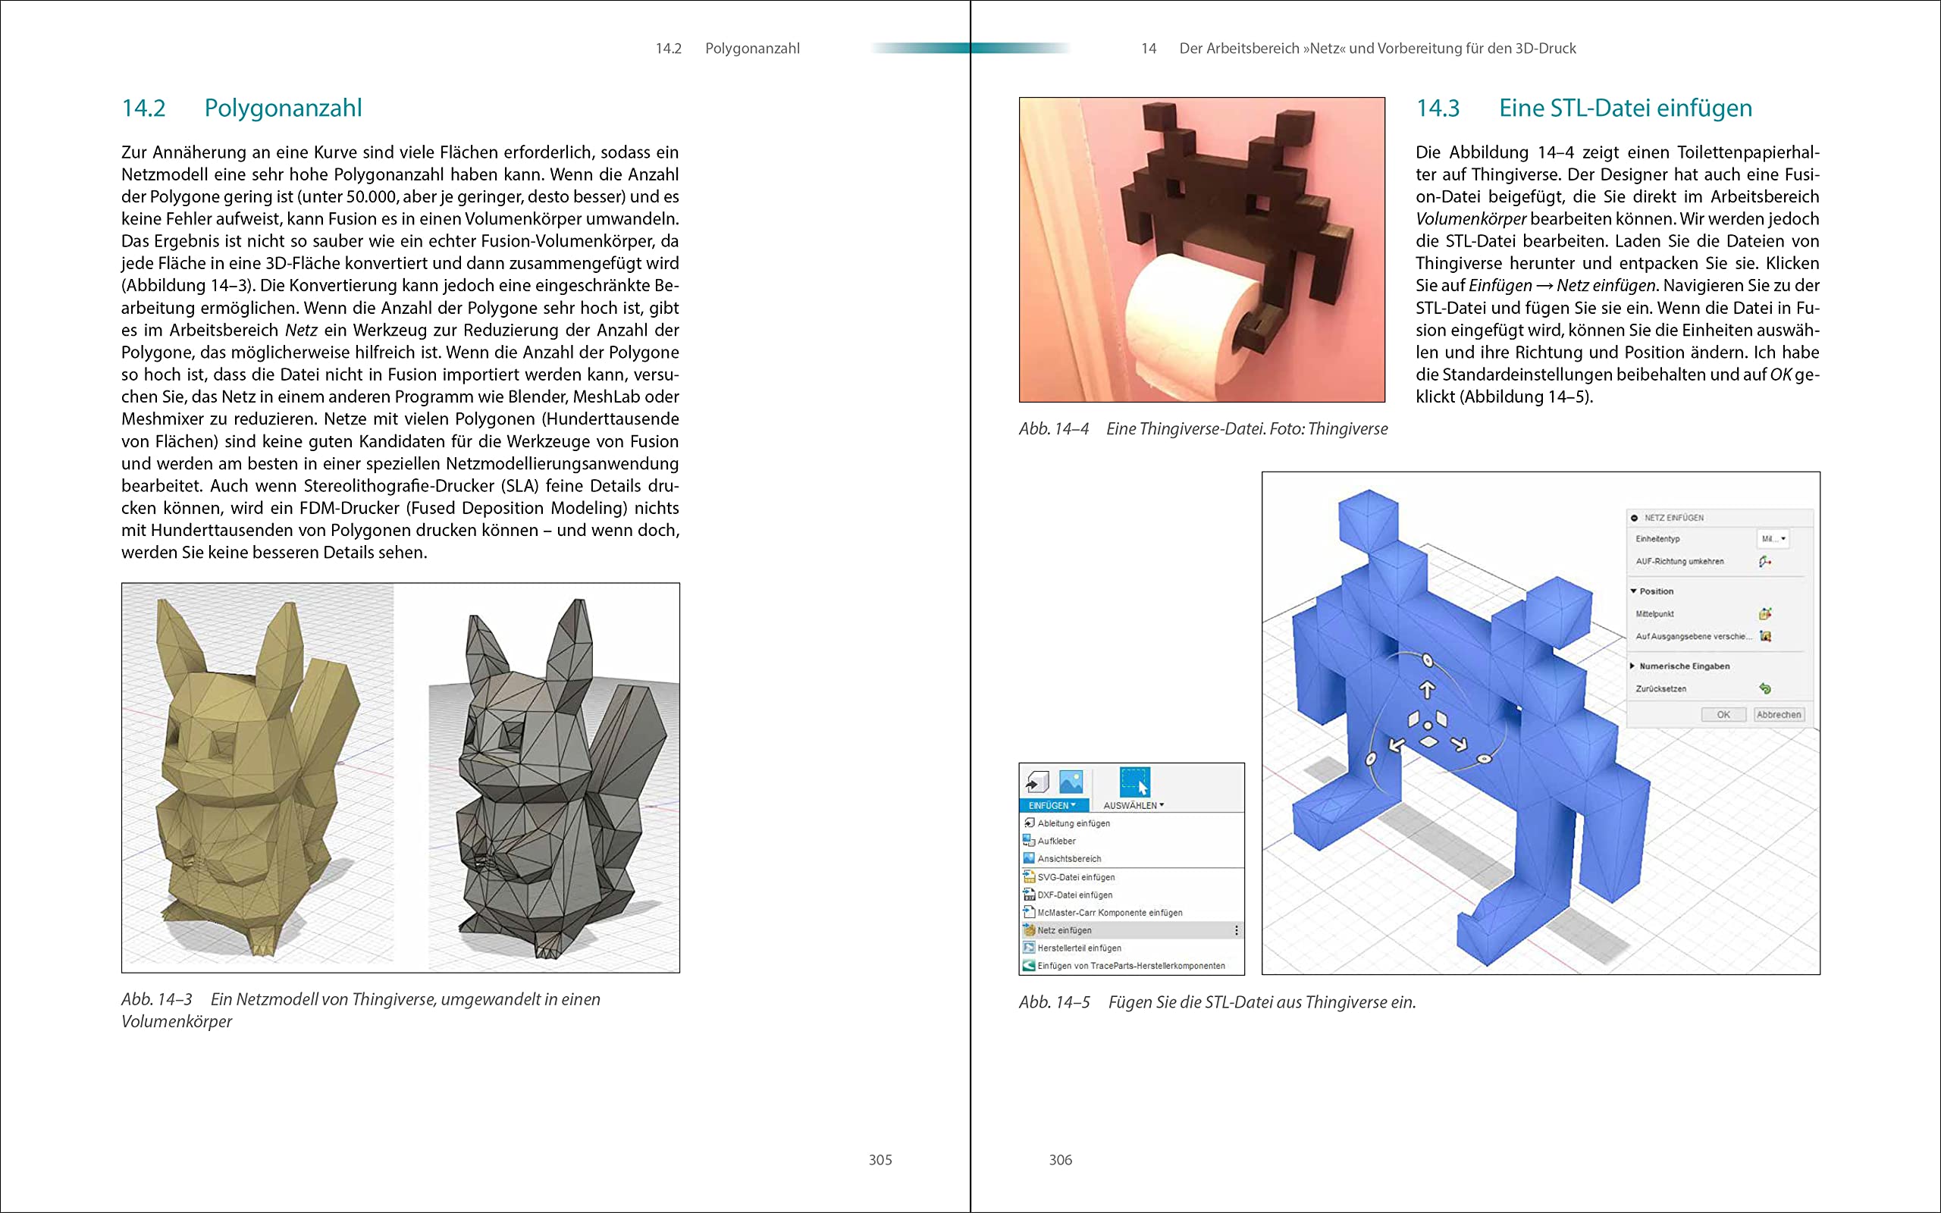Image resolution: width=1941 pixels, height=1213 pixels.
Task: Click the upward arrow of the move manipulator
Action: (1428, 690)
